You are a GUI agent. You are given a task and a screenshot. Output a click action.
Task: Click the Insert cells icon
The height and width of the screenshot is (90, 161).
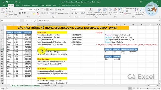pos(110,10)
